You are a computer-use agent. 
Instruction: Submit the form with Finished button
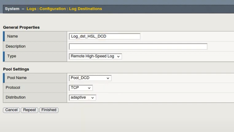tap(49, 110)
